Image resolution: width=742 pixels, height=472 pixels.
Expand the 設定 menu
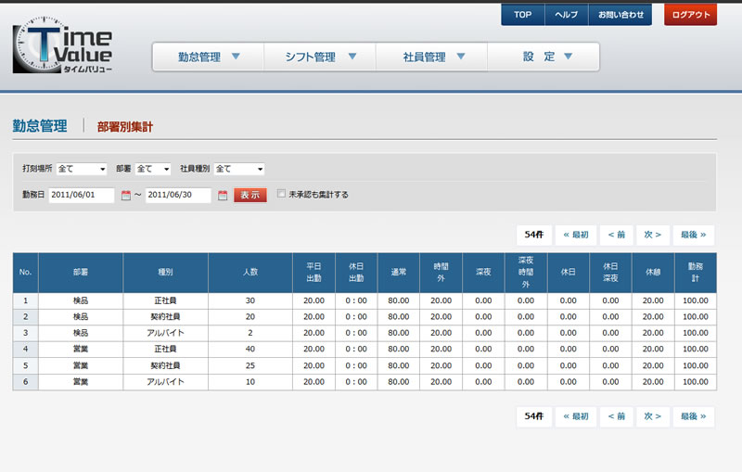(x=544, y=57)
